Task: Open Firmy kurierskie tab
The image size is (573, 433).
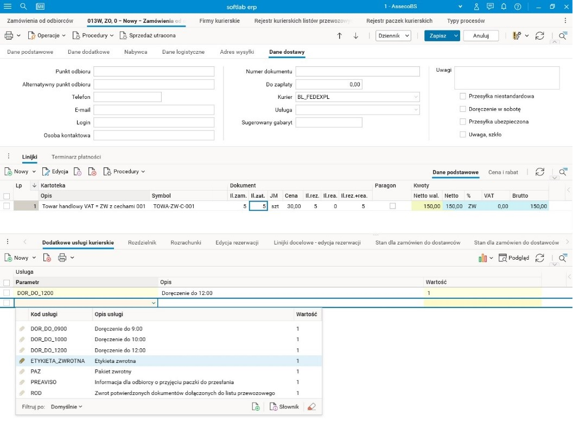Action: click(219, 21)
